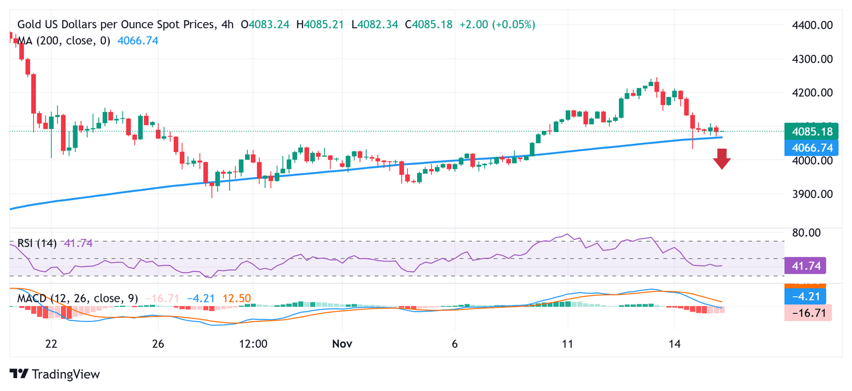The height and width of the screenshot is (391, 852).
Task: Open the Gold Spot Prices 4h symbol title
Action: pyautogui.click(x=117, y=24)
